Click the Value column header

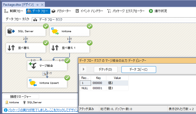tap(117, 78)
